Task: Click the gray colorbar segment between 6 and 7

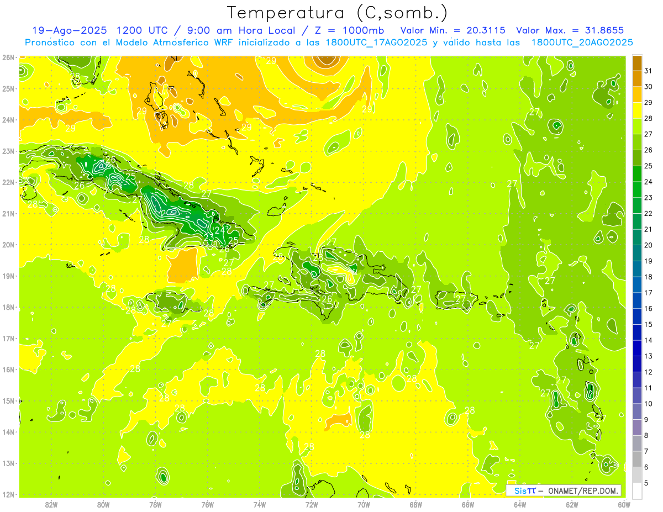Action: 637,459
